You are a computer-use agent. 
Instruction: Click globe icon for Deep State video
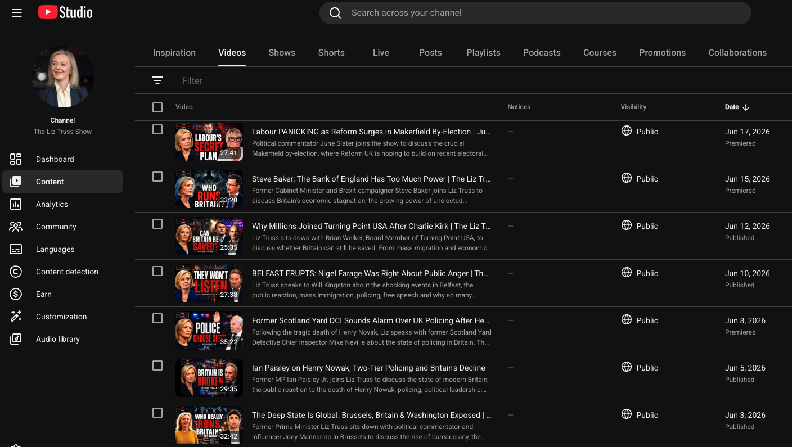(x=627, y=414)
